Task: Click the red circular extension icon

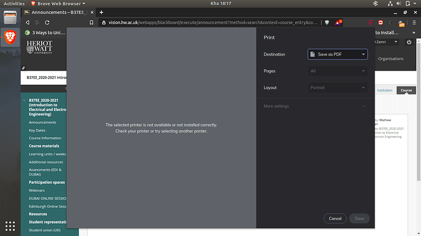Action: (x=370, y=23)
